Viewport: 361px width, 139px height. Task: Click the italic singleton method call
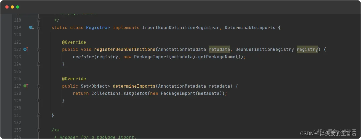(x=135, y=93)
